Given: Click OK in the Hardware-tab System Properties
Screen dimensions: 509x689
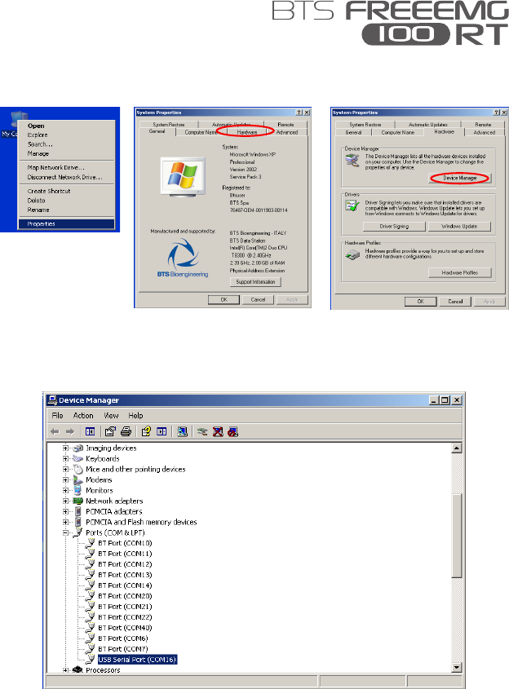Looking at the screenshot, I should click(421, 302).
